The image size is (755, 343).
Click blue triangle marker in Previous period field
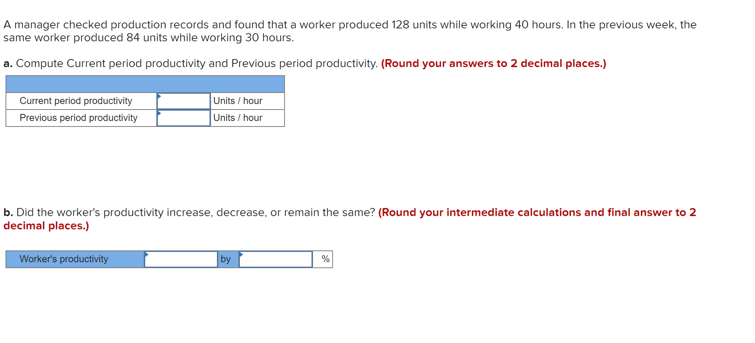click(159, 113)
